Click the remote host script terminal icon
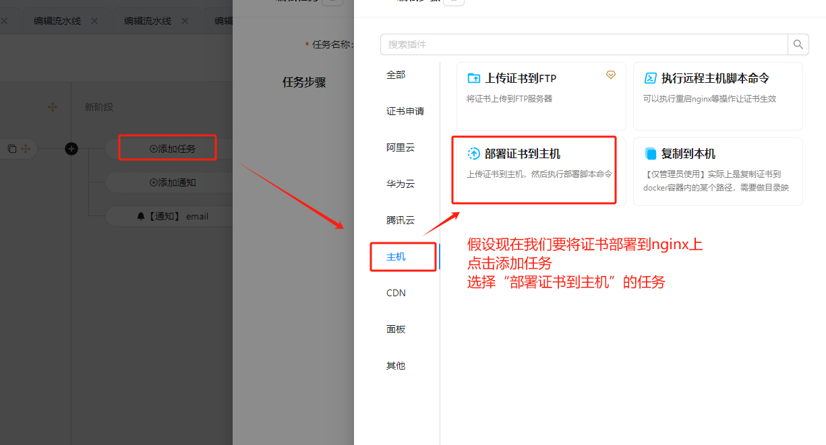The width and height of the screenshot is (826, 445). (651, 78)
